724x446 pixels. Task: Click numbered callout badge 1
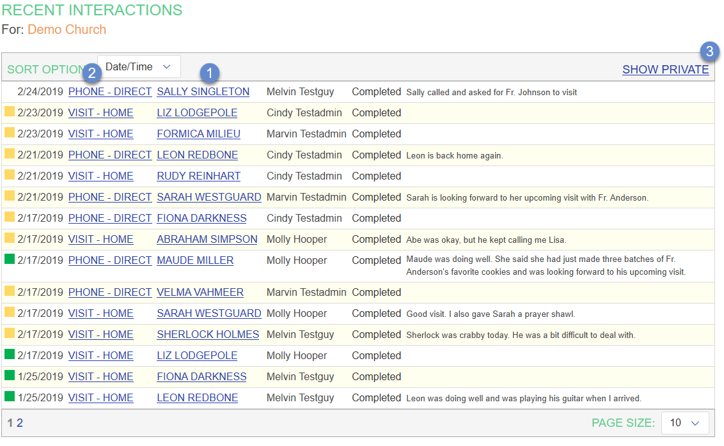[210, 73]
